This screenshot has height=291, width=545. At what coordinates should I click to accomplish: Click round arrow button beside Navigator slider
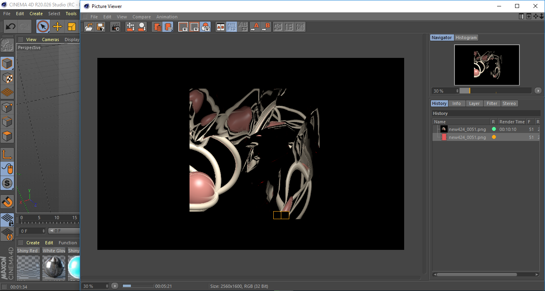tap(538, 91)
